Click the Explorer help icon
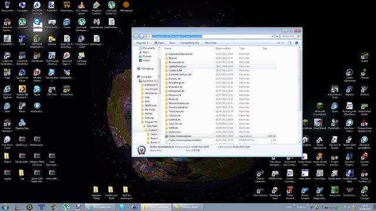Viewport: 376px width, 211px height. click(297, 43)
